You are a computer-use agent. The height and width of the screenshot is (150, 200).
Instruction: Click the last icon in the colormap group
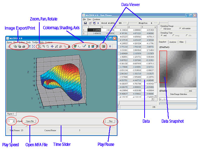tap(97, 46)
